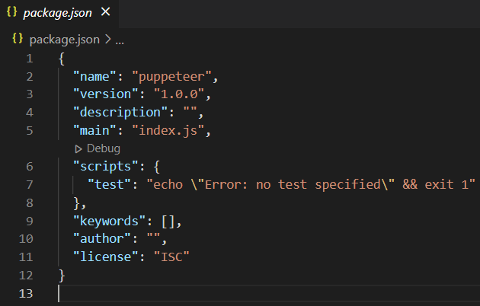Open the breadcrumb ellipsis symbol path
Viewport: 480px width, 306px height.
pos(120,43)
